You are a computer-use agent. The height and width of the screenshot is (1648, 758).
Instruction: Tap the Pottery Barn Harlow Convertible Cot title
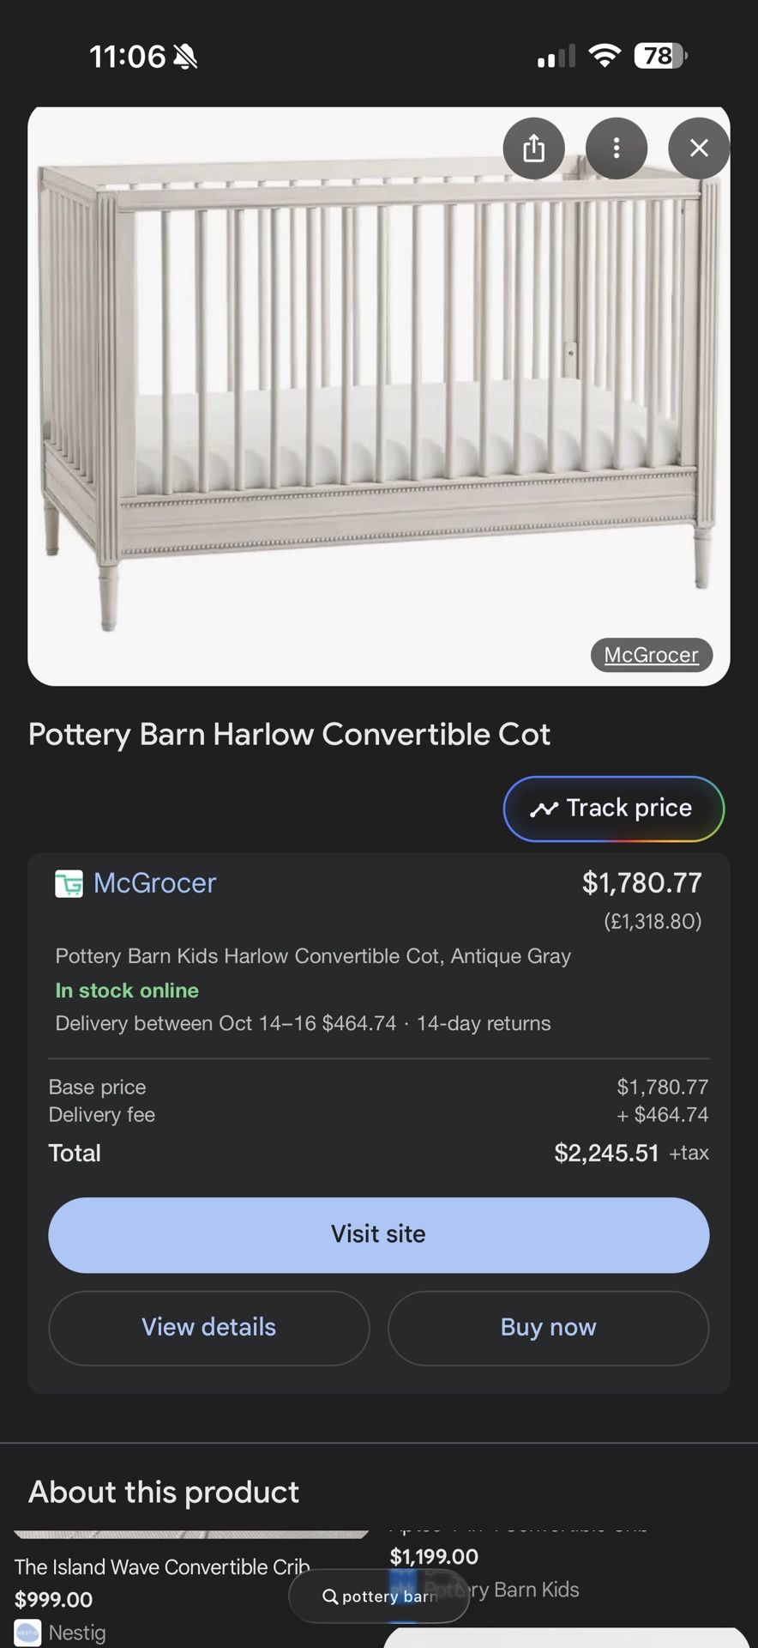(289, 735)
